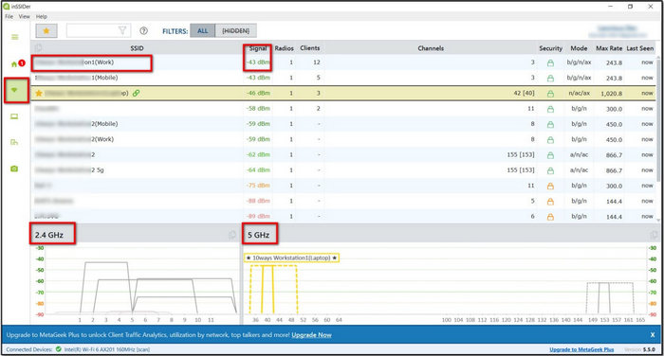Open the funnel filter options

click(x=122, y=30)
